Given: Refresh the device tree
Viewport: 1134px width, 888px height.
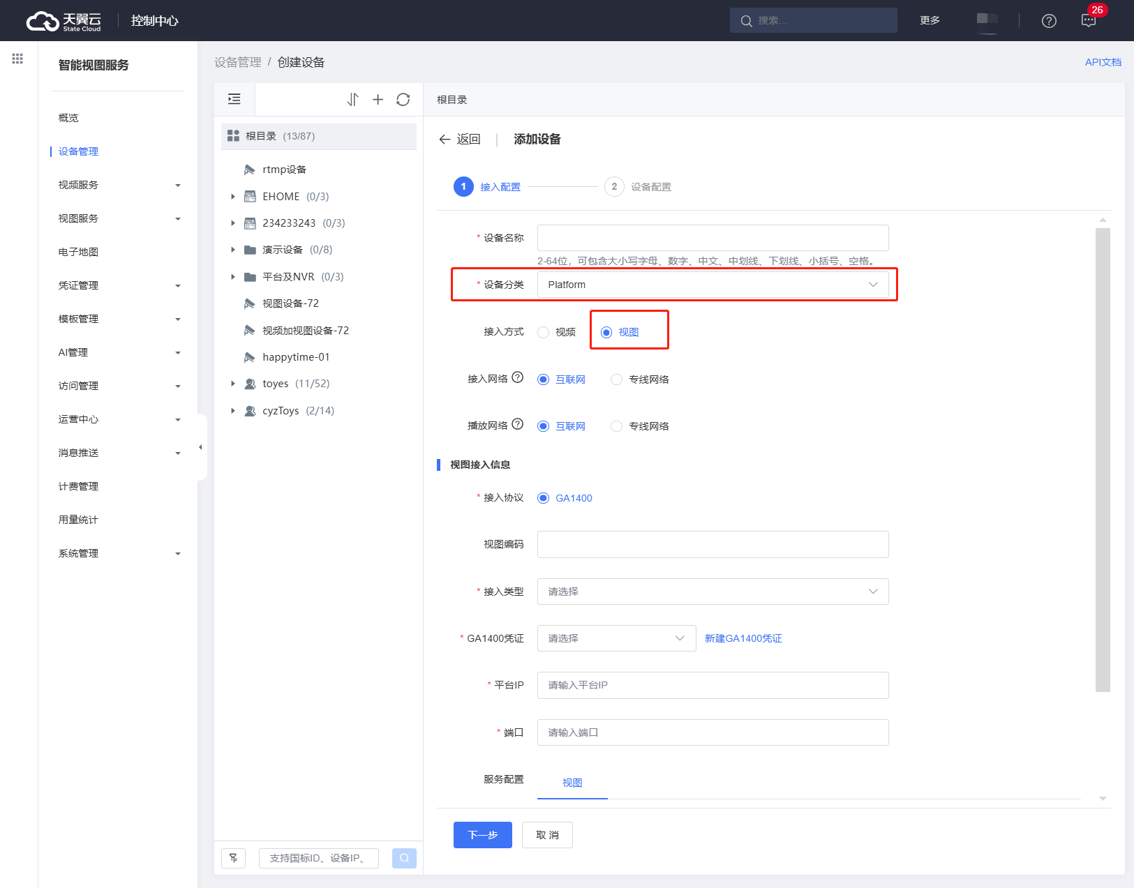Looking at the screenshot, I should pyautogui.click(x=403, y=100).
